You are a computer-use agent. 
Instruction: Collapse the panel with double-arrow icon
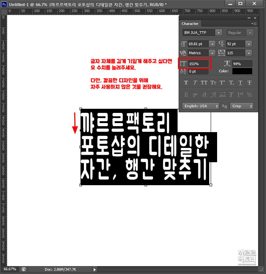point(249,18)
